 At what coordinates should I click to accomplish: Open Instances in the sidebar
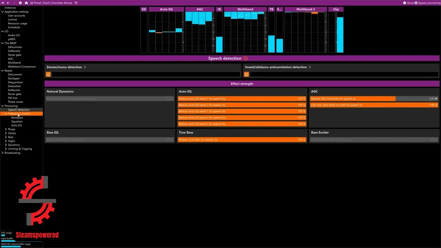10,8
